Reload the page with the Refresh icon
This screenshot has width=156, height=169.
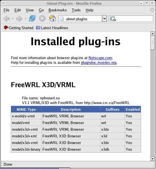[32, 18]
